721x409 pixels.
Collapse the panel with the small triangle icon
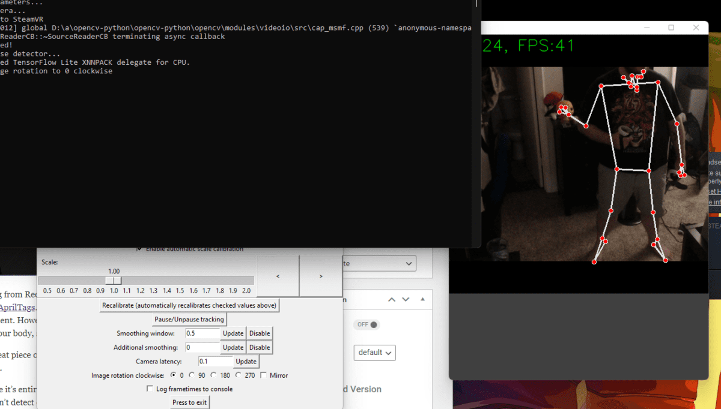click(422, 299)
